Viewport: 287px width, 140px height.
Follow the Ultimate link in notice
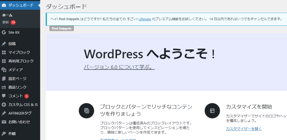click(145, 19)
